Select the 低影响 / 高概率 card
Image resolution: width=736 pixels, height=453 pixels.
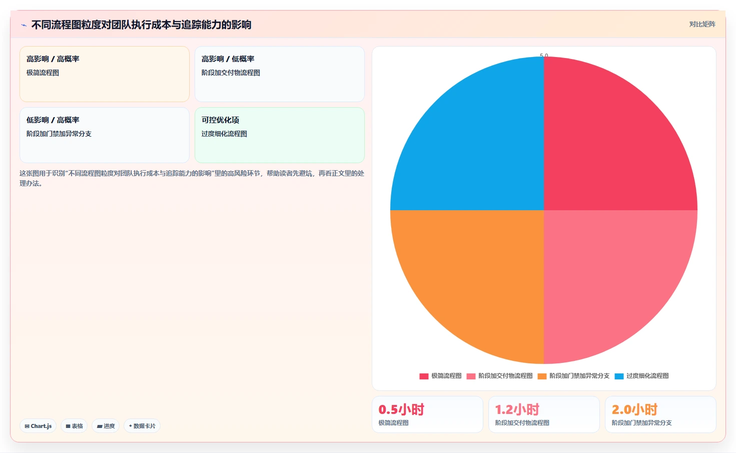pos(105,135)
